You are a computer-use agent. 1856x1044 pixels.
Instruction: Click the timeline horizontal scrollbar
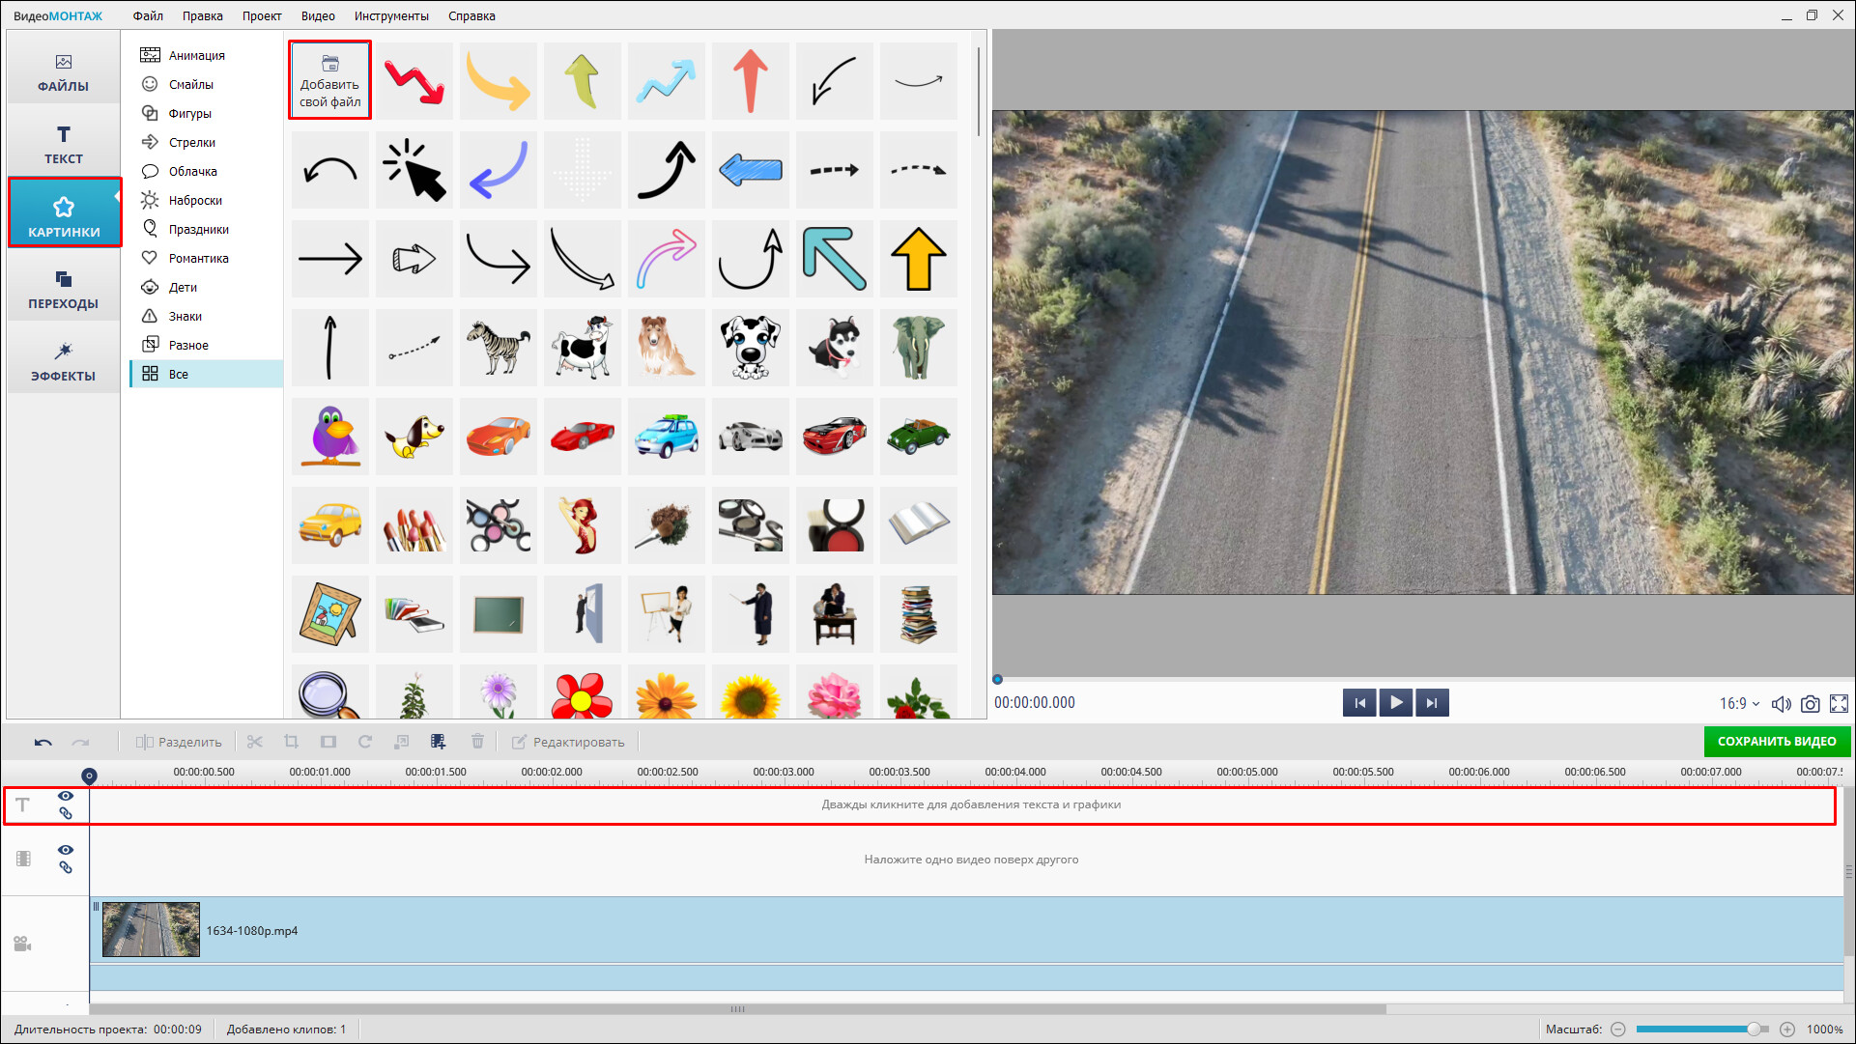pyautogui.click(x=737, y=1009)
